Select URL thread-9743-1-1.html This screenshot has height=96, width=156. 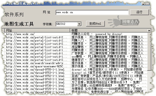point(35,79)
